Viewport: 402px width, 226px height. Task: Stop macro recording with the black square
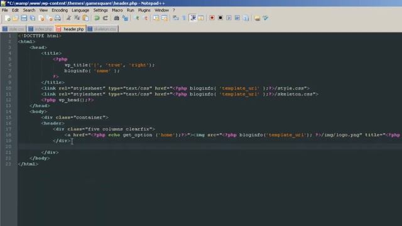(220, 18)
